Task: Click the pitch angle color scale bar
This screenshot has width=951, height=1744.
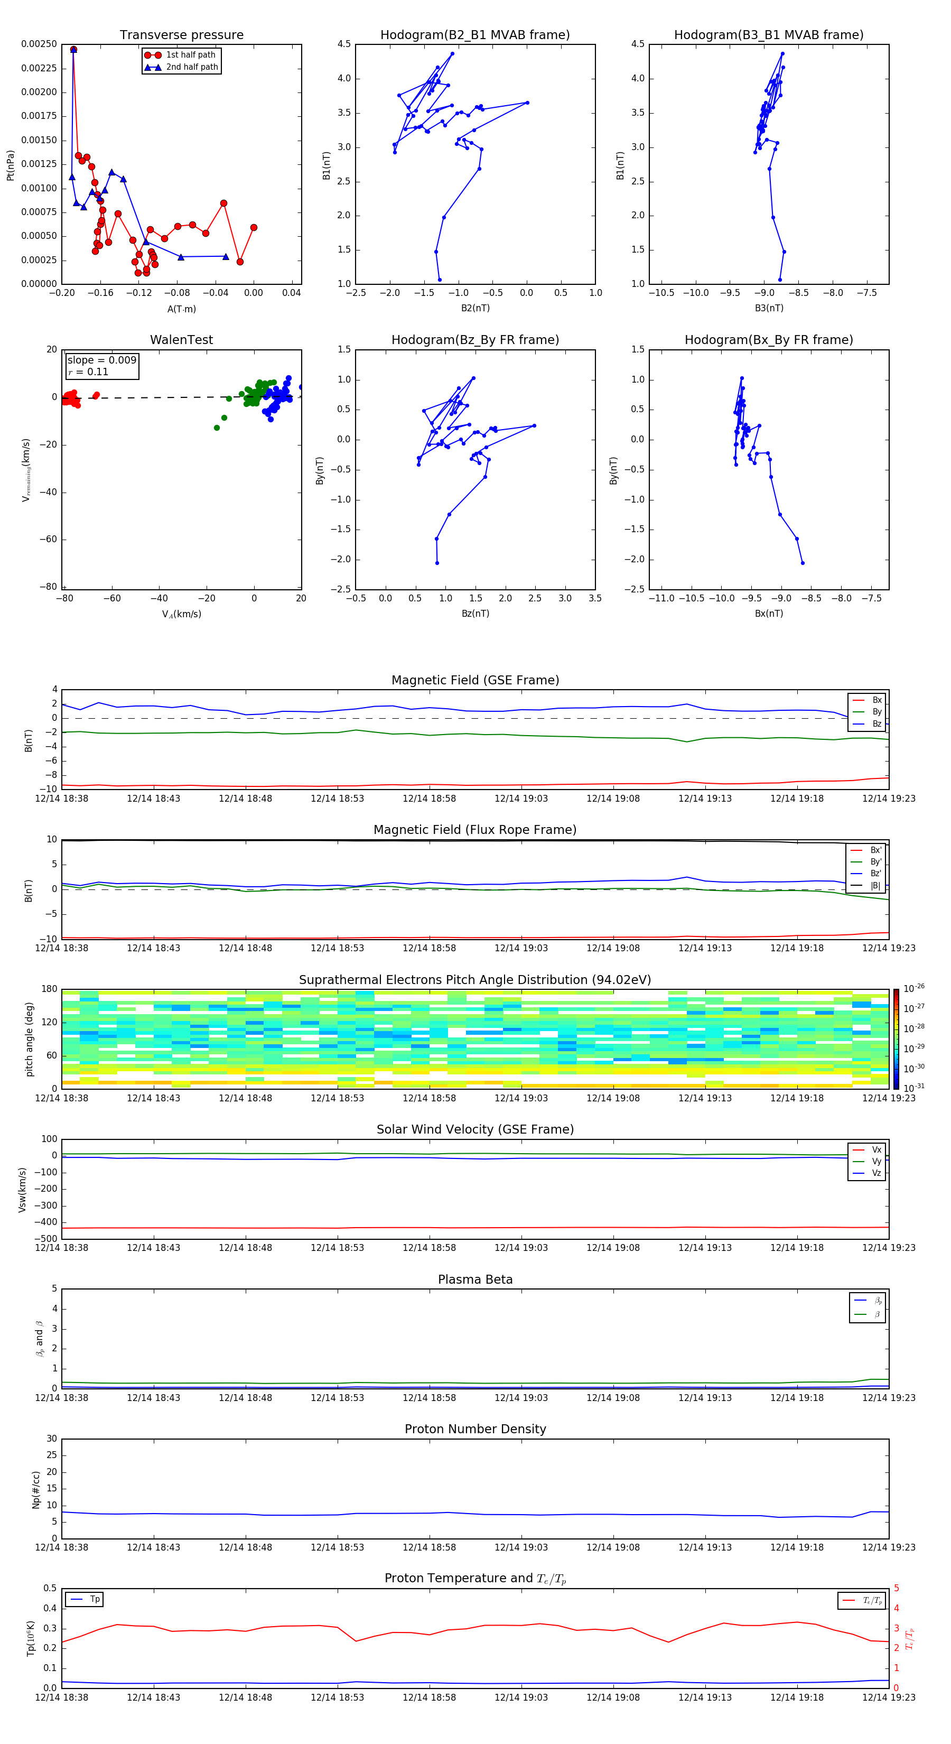Action: [896, 1038]
